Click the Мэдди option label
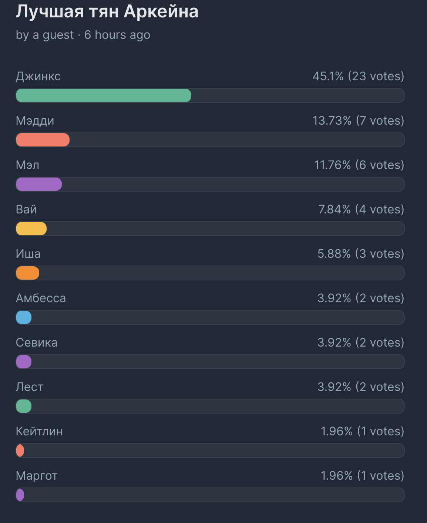Screen dimensions: 427x523 (35, 121)
